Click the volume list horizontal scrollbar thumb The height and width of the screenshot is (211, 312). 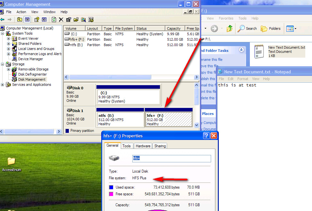pos(110,77)
